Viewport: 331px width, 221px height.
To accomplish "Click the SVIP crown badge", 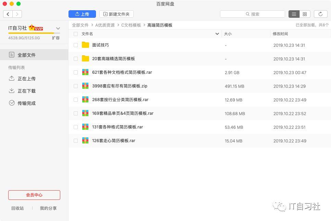I will coord(35,28).
